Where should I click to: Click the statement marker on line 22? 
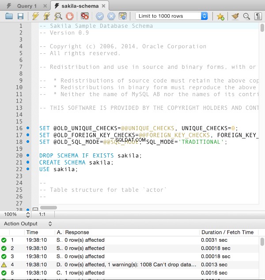[x=28, y=169]
